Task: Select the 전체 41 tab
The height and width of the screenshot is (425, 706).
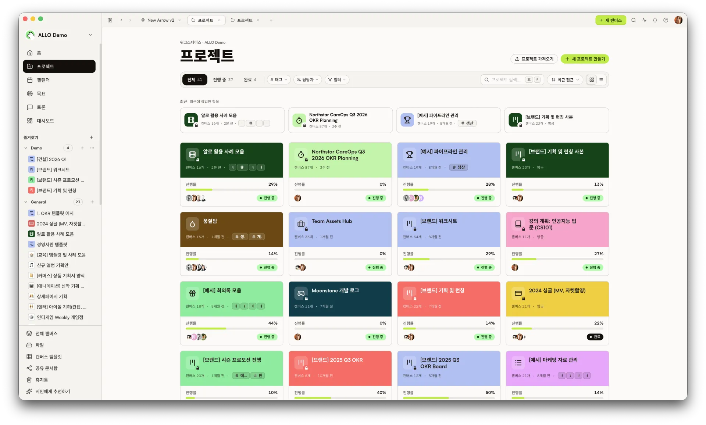Action: tap(195, 80)
